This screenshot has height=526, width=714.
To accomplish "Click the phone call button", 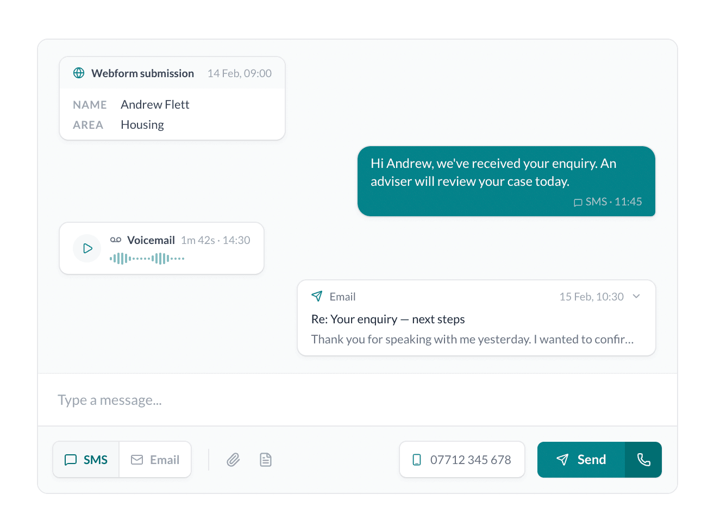I will coord(643,460).
